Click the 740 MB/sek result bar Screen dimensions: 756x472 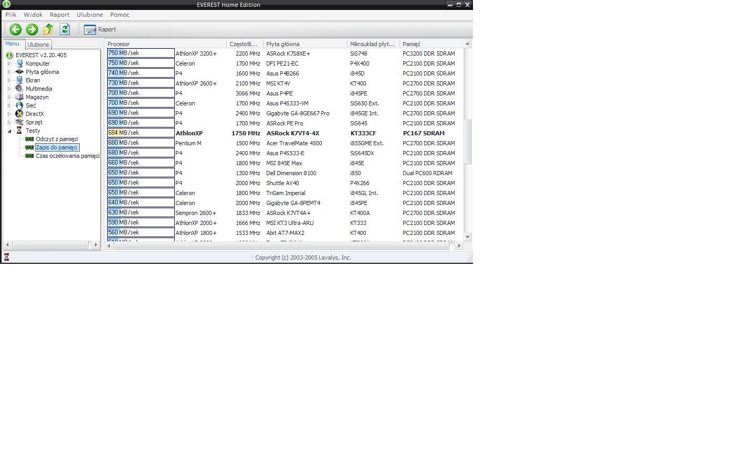pos(141,73)
